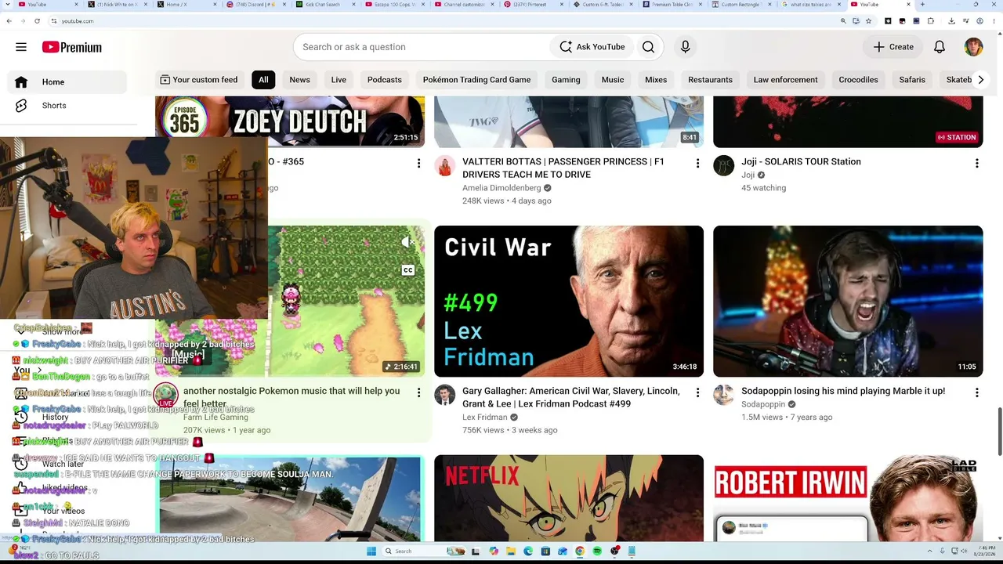Open Your custom feed chip
The height and width of the screenshot is (564, 1003).
[198, 80]
